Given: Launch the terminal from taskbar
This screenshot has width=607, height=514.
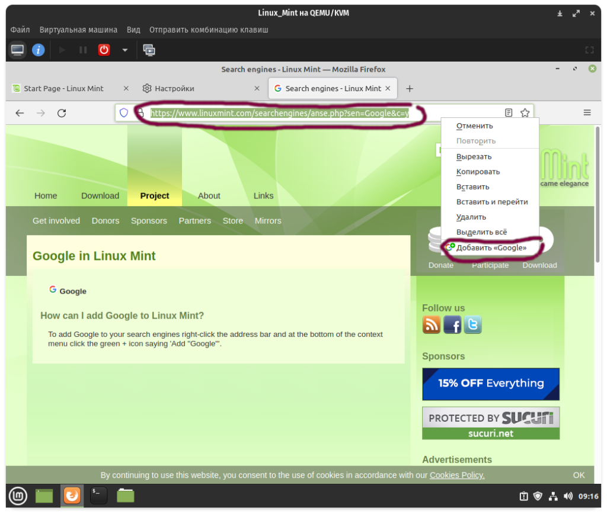Looking at the screenshot, I should [x=98, y=496].
